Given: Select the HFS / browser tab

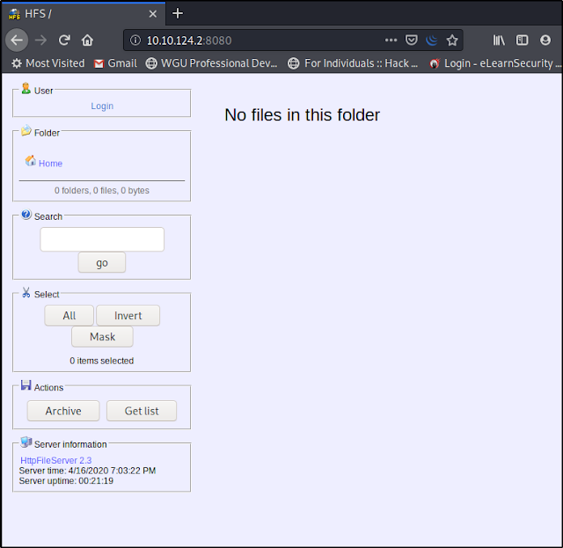Looking at the screenshot, I should [84, 14].
